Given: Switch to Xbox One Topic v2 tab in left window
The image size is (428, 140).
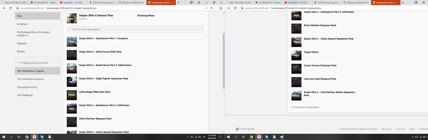Looking at the screenshot, I should point(14,2).
